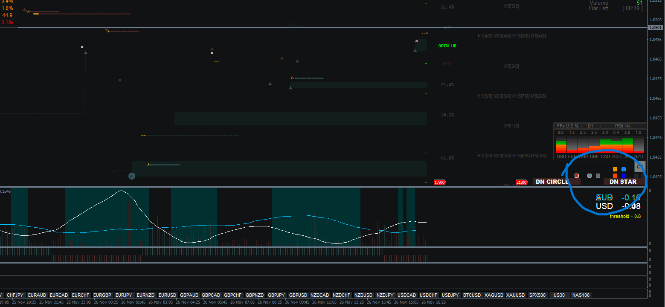Toggle the red-bordered square with arrow

pos(577,176)
